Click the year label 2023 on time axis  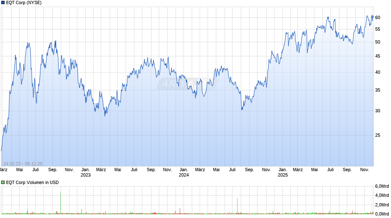[86, 175]
